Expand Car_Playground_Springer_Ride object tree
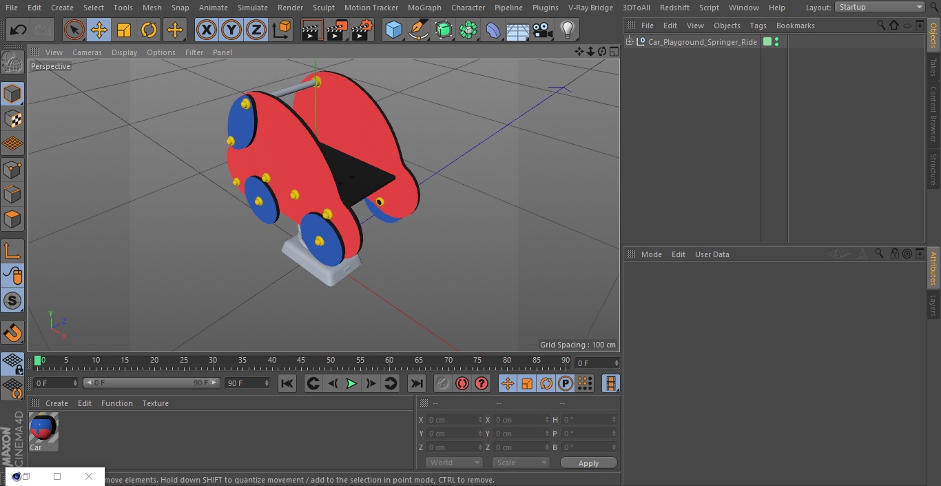941x486 pixels. [x=629, y=42]
